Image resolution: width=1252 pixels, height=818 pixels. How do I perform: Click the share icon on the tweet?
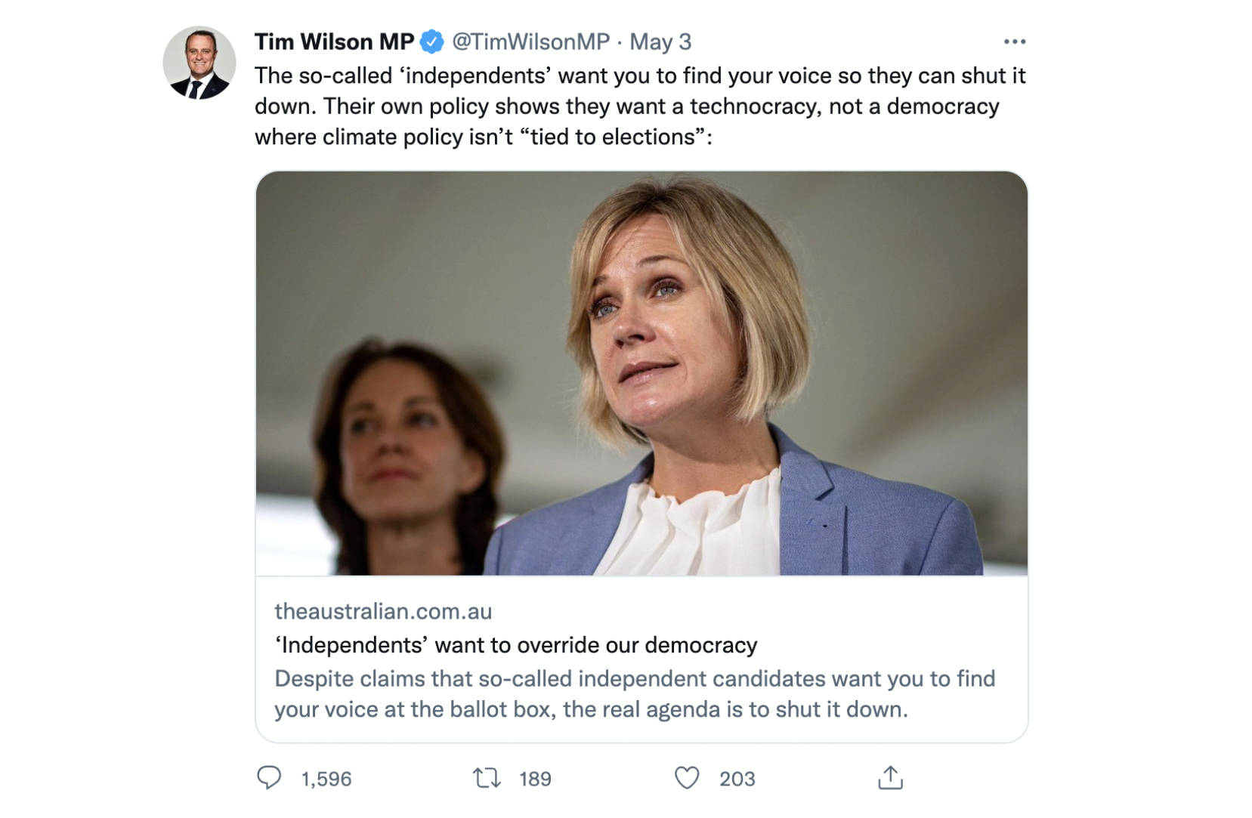pyautogui.click(x=892, y=778)
